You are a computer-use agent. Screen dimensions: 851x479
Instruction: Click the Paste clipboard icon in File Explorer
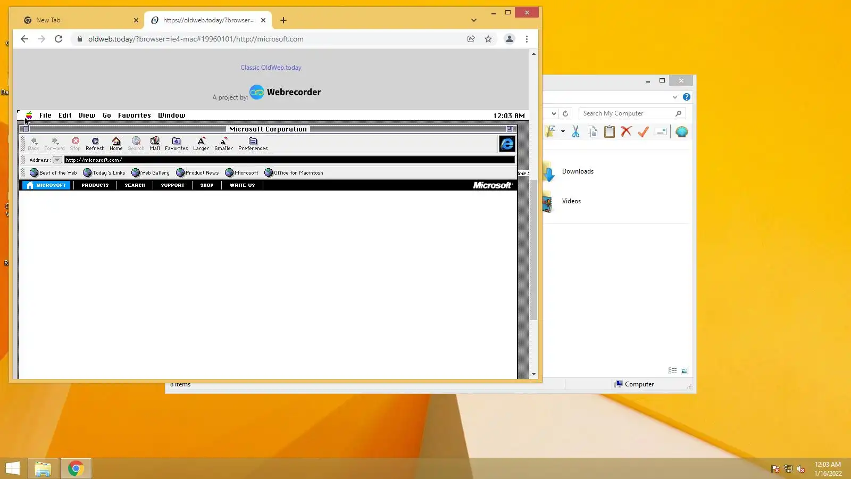610,131
